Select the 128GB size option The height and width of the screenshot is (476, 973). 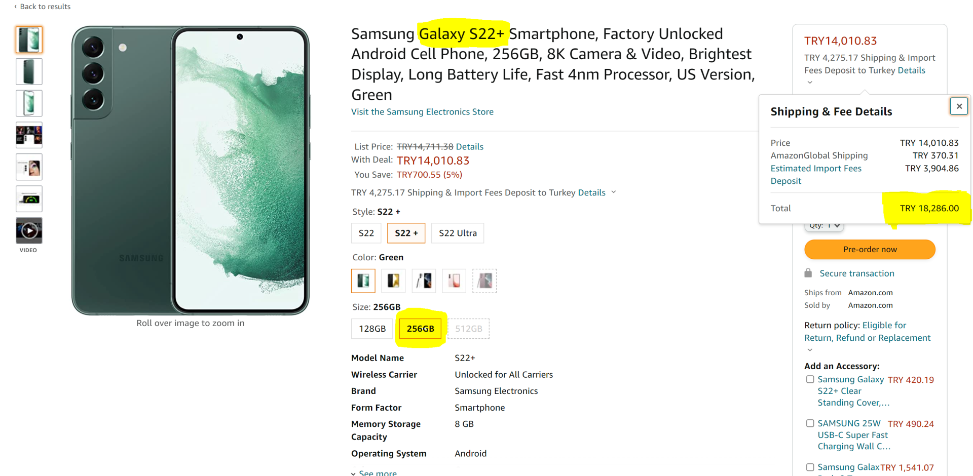pos(372,329)
